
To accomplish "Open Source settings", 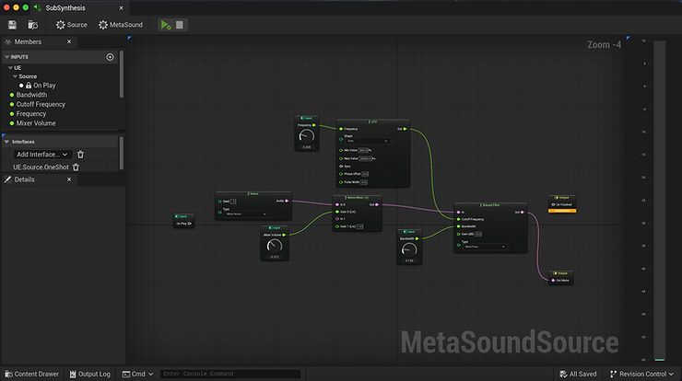I will click(72, 25).
